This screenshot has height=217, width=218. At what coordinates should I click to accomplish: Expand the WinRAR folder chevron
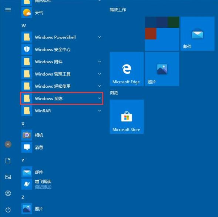(x=100, y=111)
